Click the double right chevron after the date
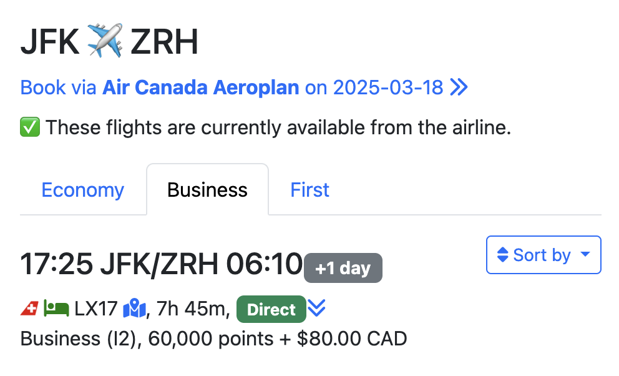This screenshot has height=376, width=619. (459, 87)
